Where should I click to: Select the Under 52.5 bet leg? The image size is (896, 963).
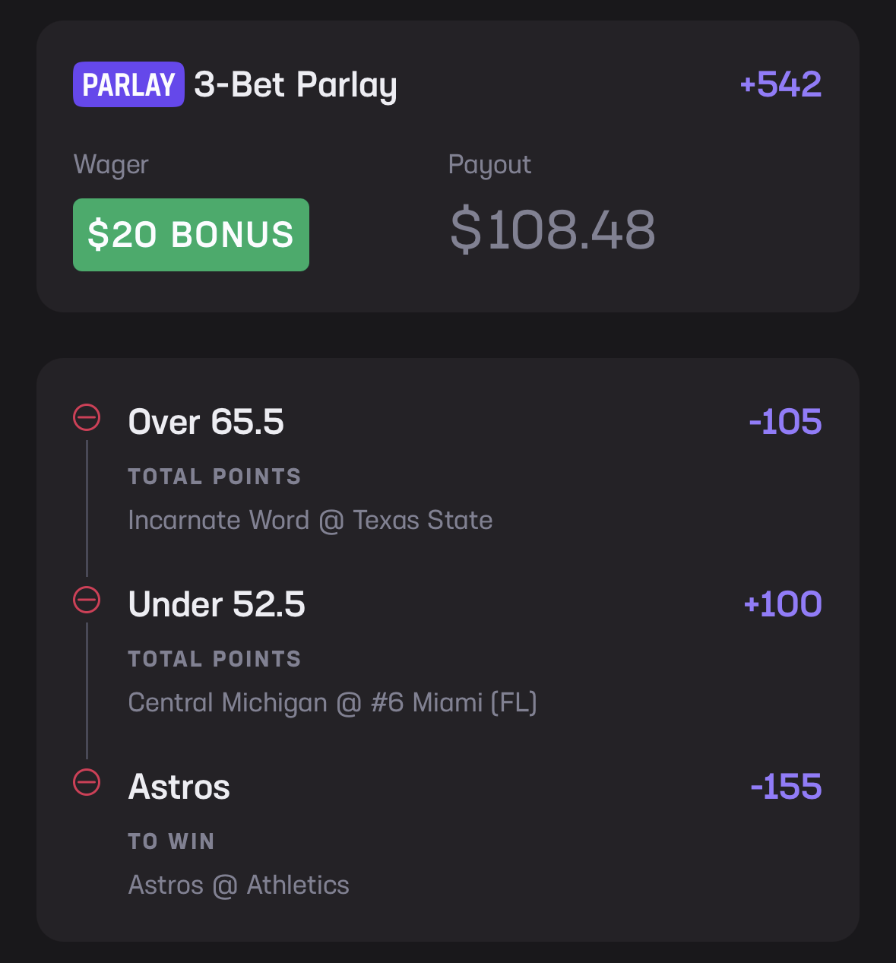click(217, 604)
